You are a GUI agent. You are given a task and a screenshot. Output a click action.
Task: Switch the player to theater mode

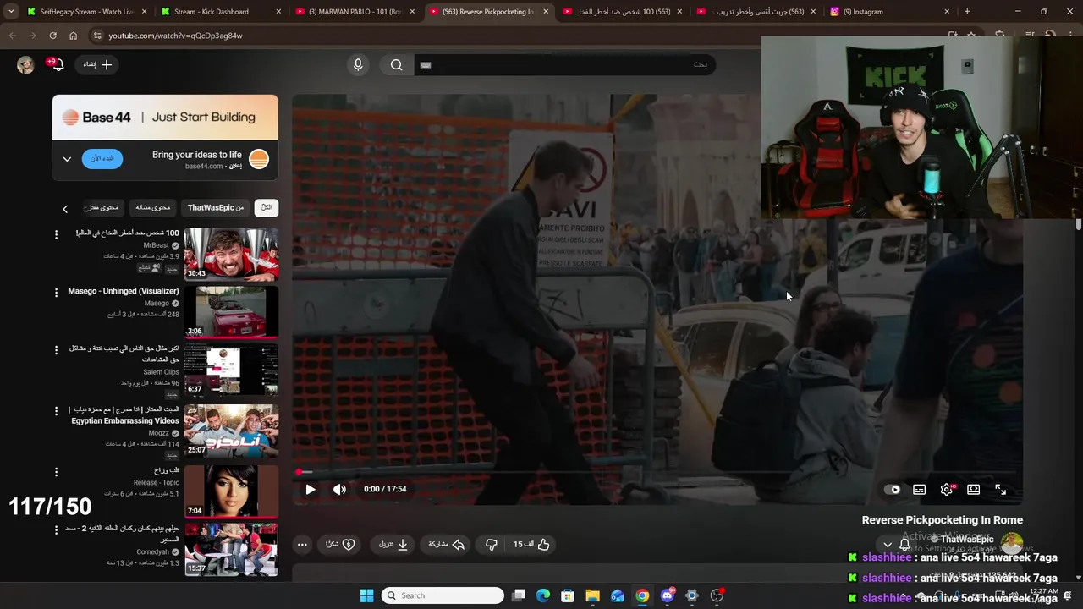click(x=974, y=489)
